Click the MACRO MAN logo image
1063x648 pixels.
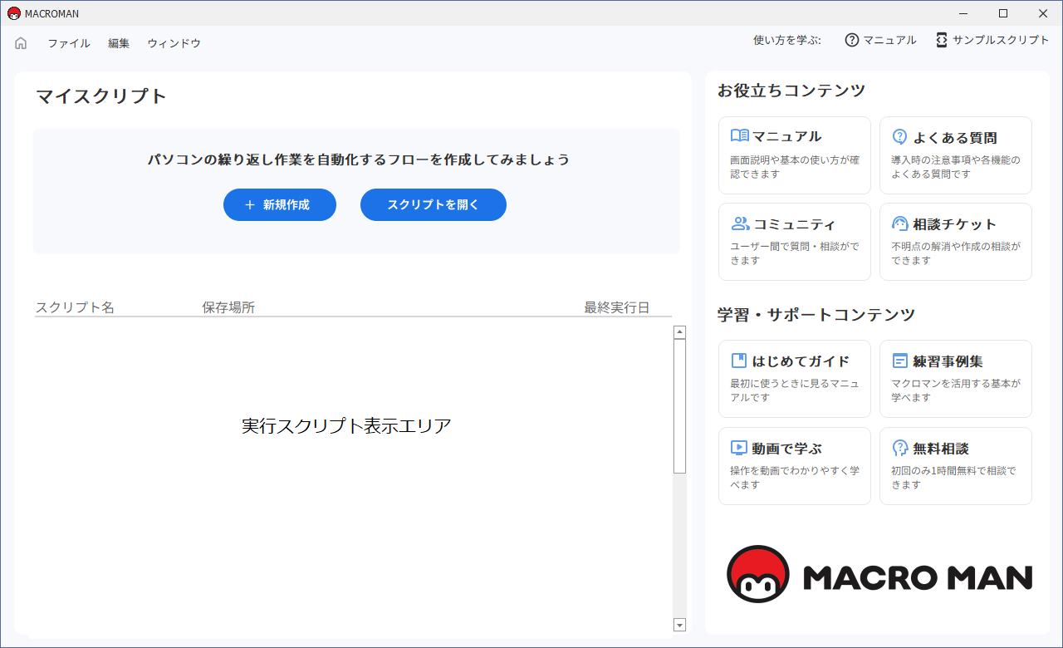(879, 574)
